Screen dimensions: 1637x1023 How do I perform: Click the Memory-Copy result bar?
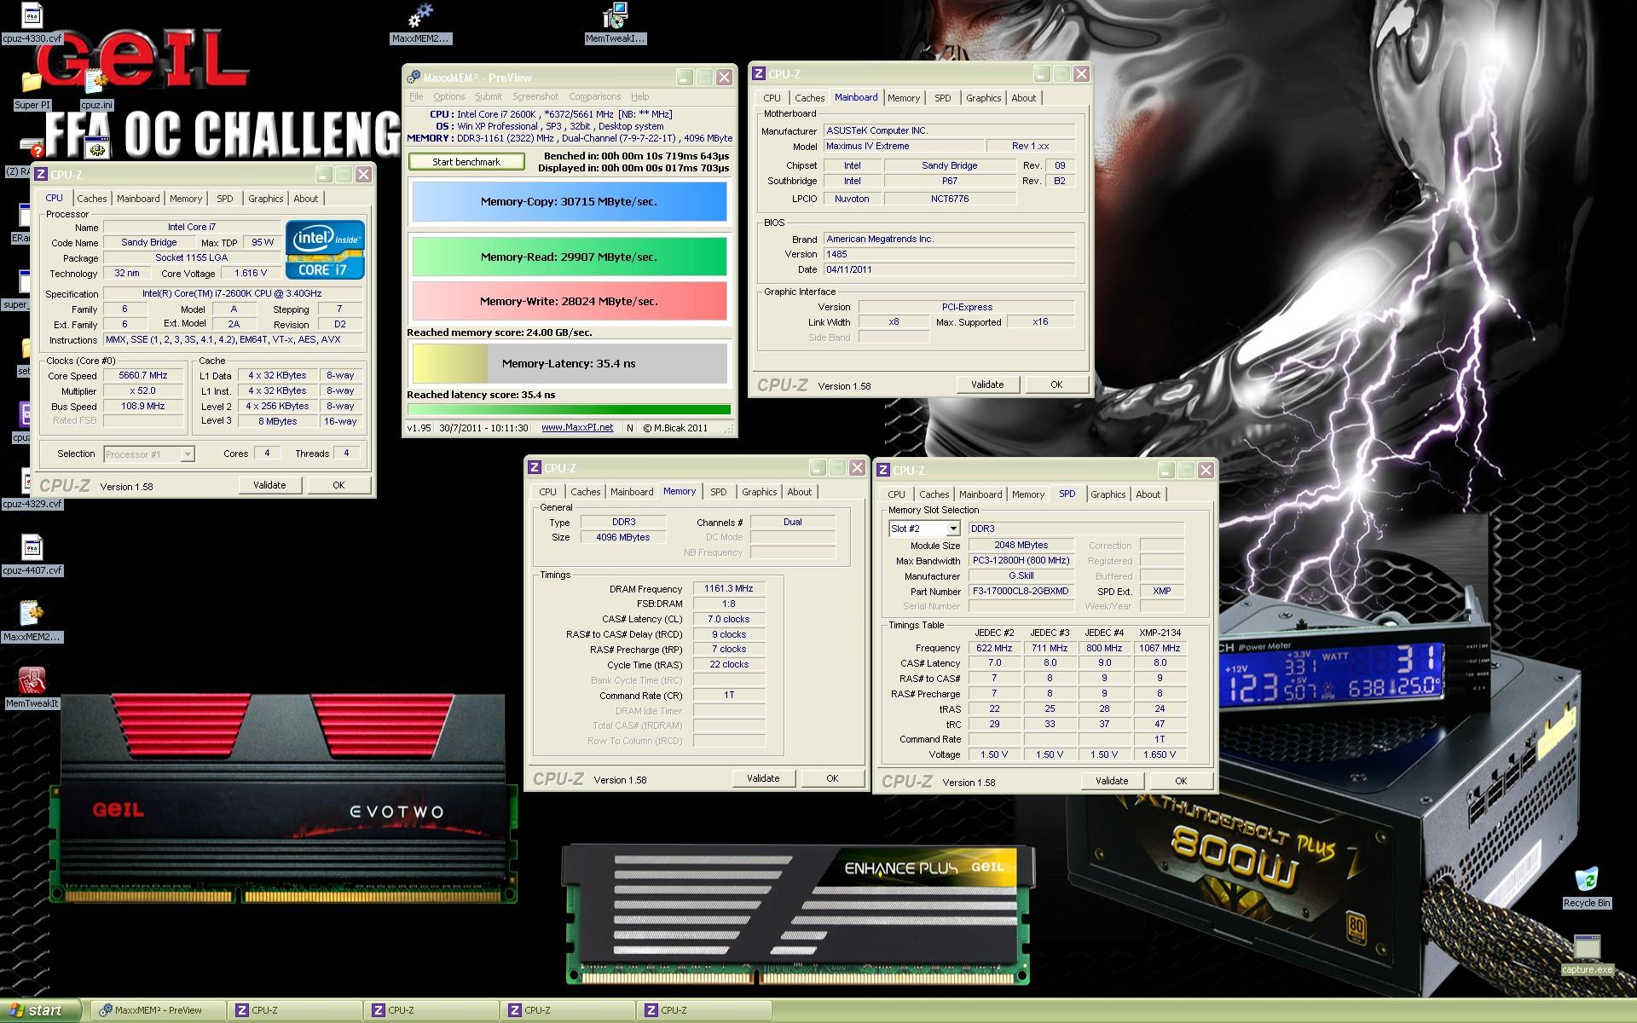[570, 202]
